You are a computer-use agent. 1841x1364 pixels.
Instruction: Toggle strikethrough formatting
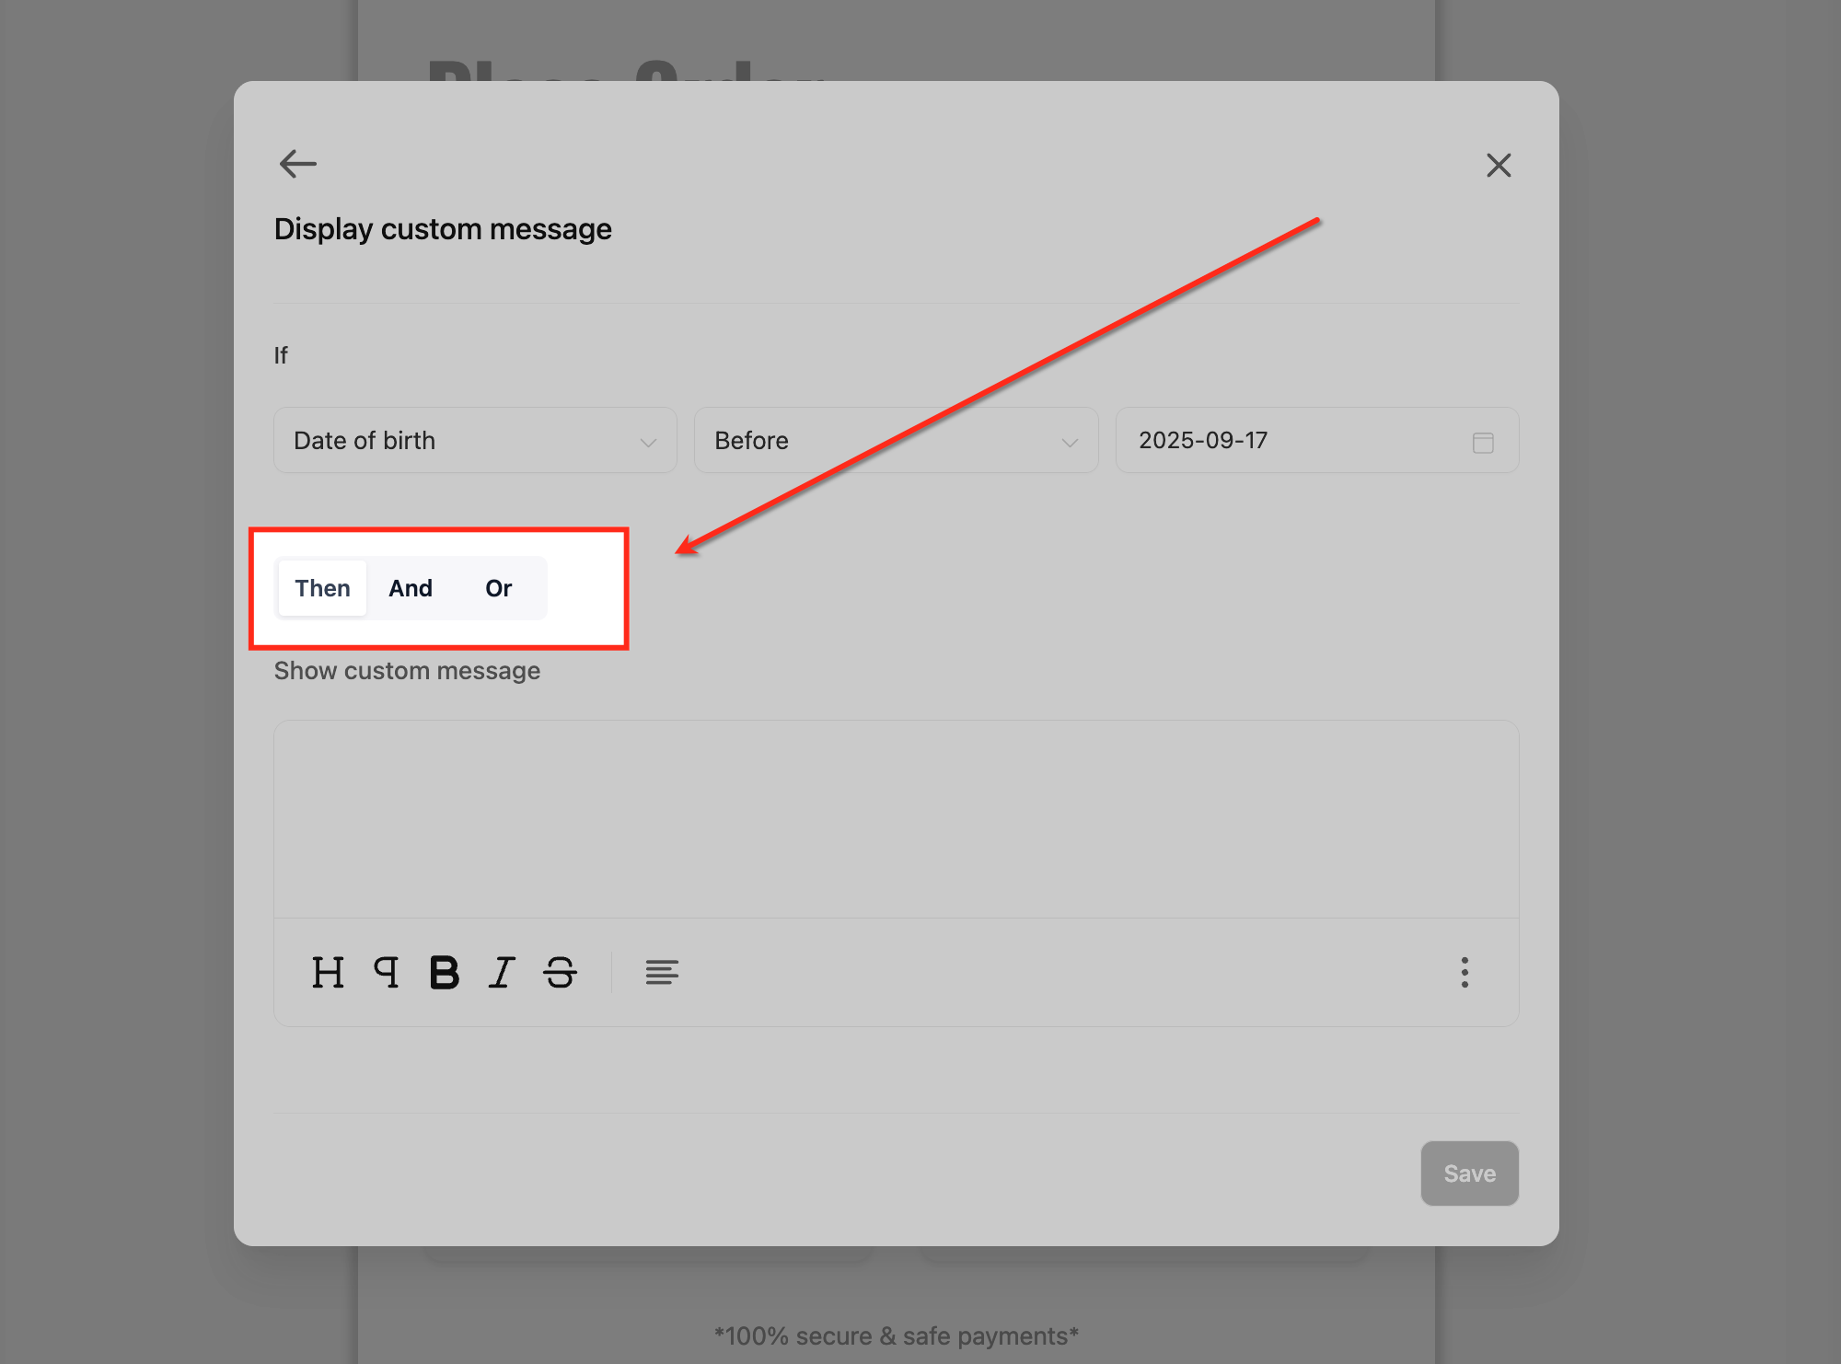[560, 972]
